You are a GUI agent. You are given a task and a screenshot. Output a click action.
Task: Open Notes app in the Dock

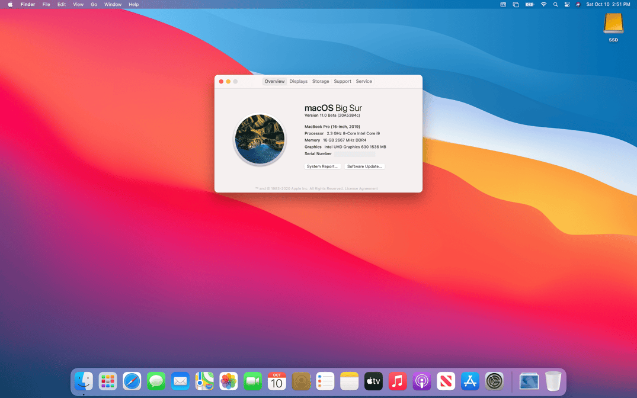click(350, 381)
